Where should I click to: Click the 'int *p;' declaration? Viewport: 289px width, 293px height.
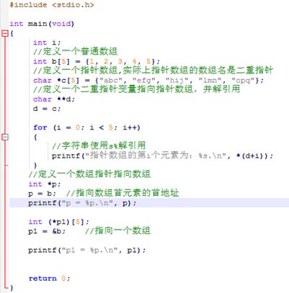click(45, 184)
